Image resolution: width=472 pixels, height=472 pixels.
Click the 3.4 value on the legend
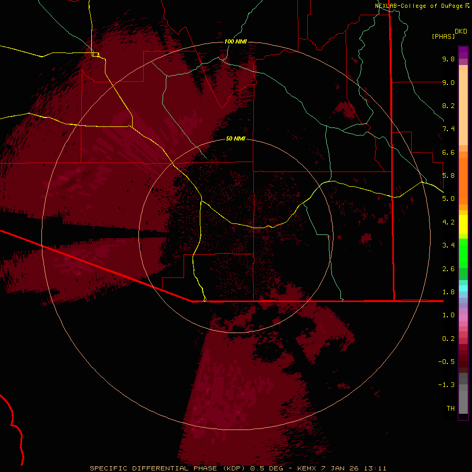coord(448,245)
